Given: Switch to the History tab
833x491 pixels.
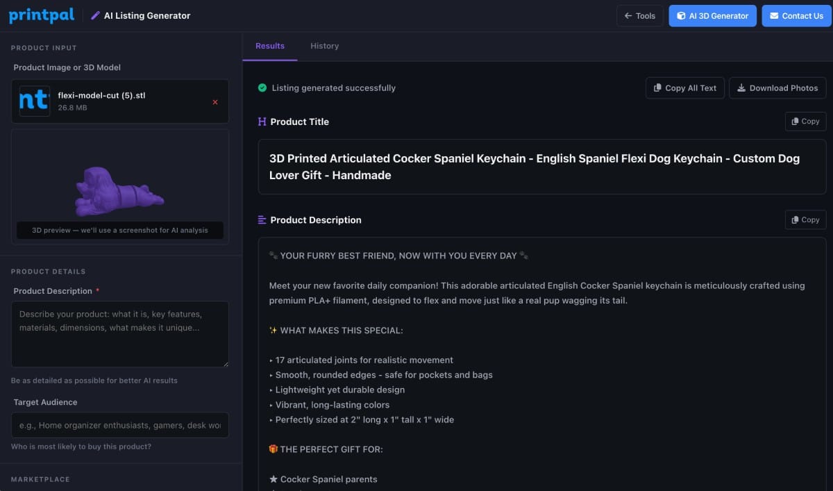Looking at the screenshot, I should click(324, 46).
